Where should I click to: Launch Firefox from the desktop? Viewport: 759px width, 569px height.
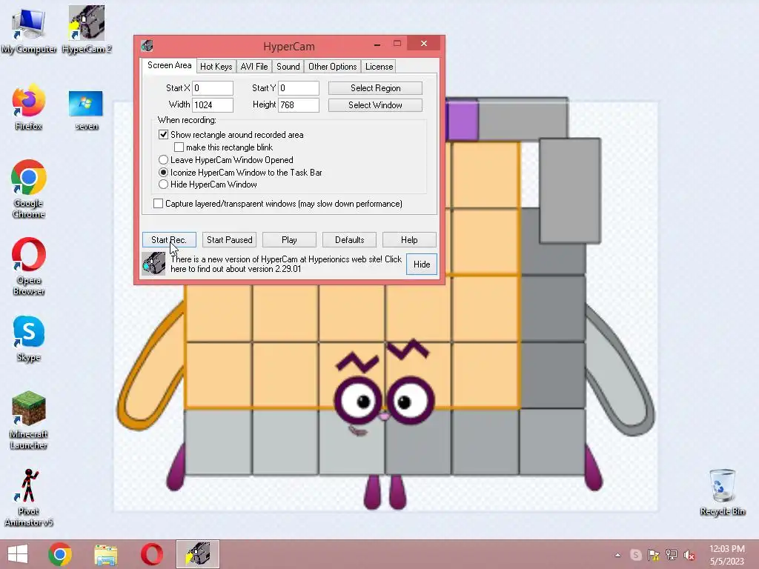pyautogui.click(x=29, y=107)
